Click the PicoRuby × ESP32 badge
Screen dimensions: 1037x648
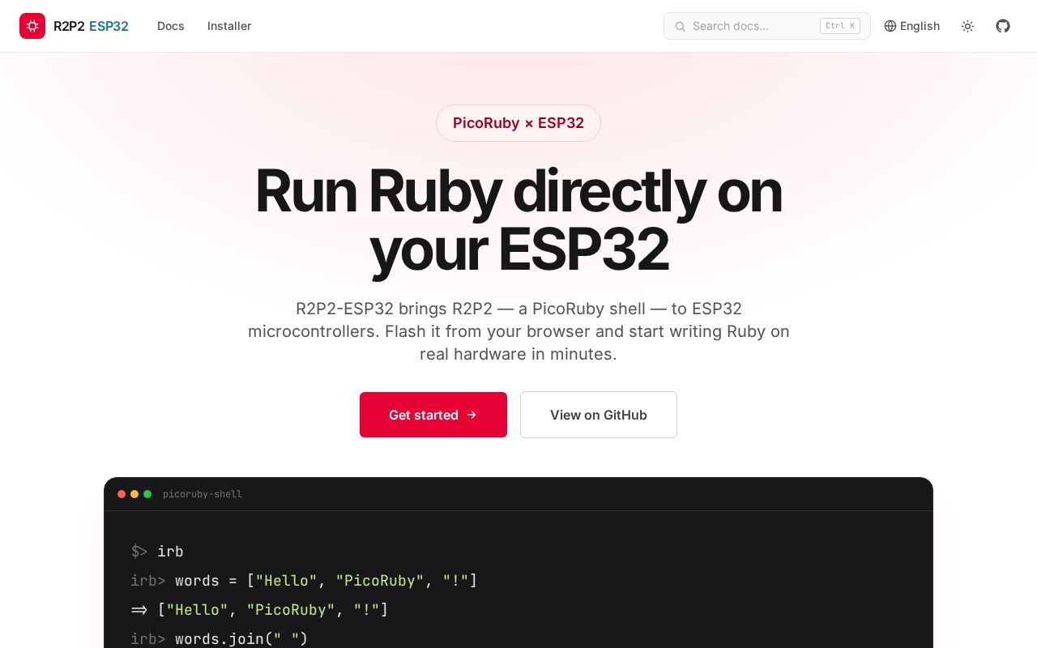tap(518, 123)
